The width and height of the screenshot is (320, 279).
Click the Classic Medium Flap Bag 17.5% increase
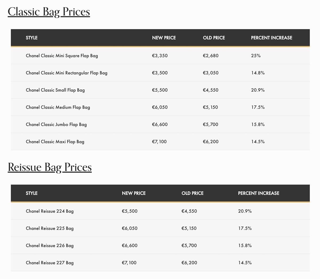[258, 107]
